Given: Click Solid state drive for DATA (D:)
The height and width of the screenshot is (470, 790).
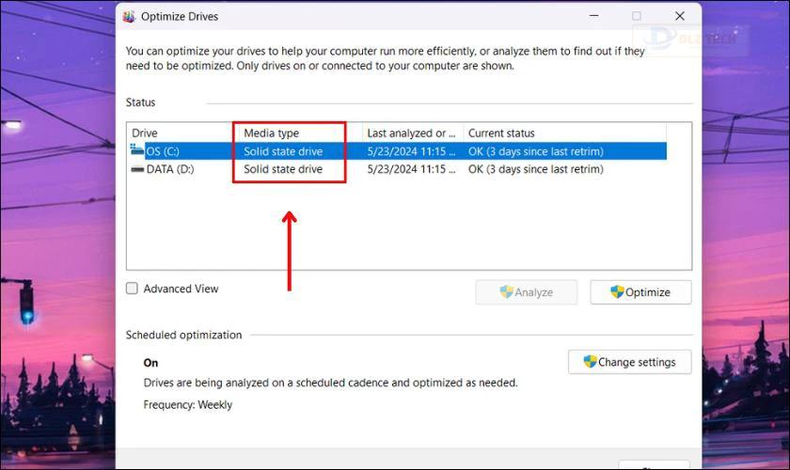Looking at the screenshot, I should tap(283, 169).
